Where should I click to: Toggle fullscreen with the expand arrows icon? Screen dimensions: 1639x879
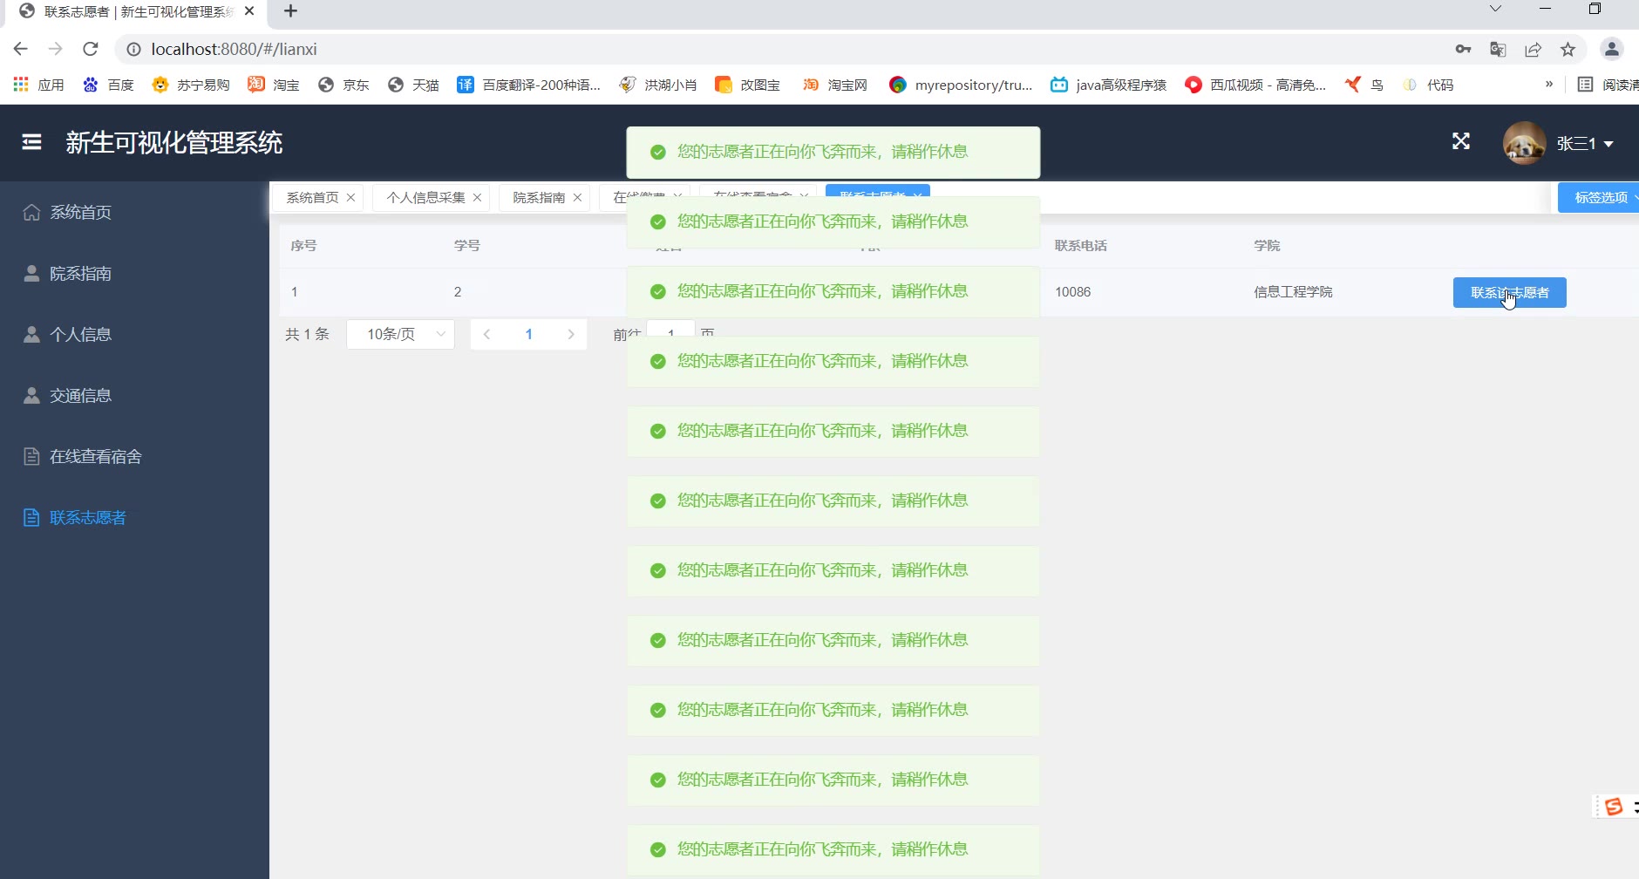point(1461,141)
